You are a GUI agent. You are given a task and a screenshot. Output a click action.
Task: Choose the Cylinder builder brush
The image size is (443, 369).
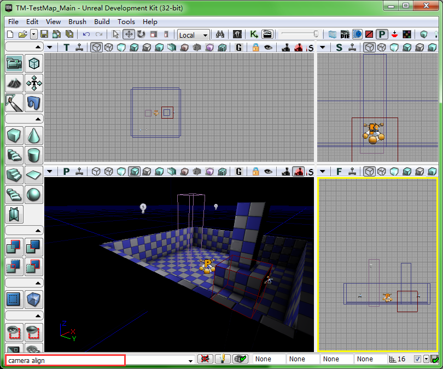(x=34, y=155)
